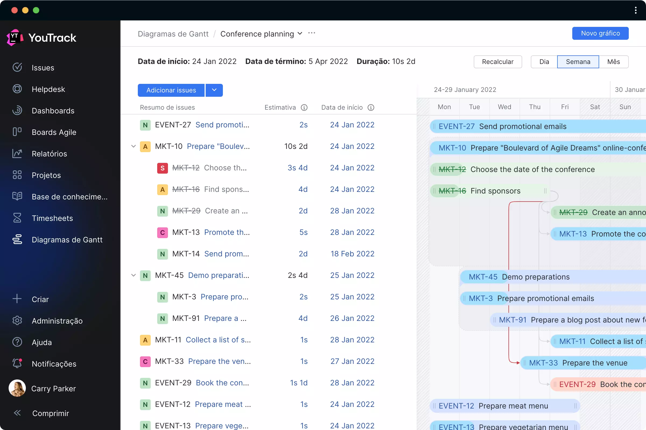The height and width of the screenshot is (430, 646).
Task: Switch to Dia view
Action: (544, 62)
